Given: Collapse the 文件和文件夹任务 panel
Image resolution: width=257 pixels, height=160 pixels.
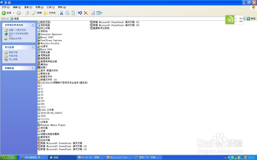Looking at the screenshot, I should point(33,25).
